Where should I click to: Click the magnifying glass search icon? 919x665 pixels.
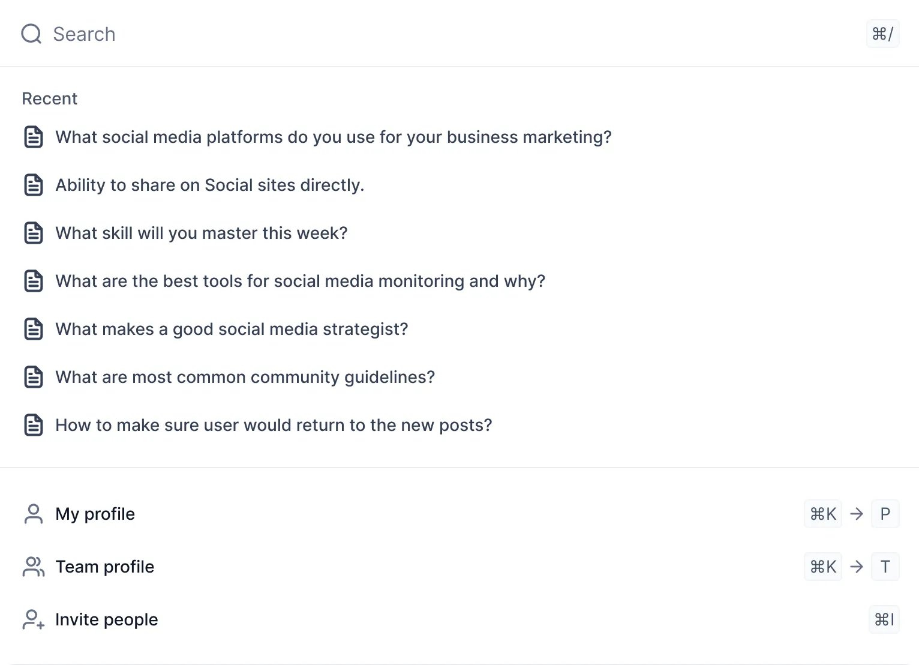(x=31, y=34)
